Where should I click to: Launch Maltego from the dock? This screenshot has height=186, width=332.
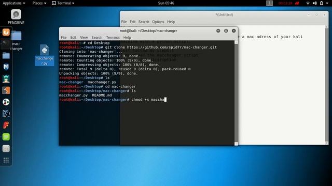point(6,114)
